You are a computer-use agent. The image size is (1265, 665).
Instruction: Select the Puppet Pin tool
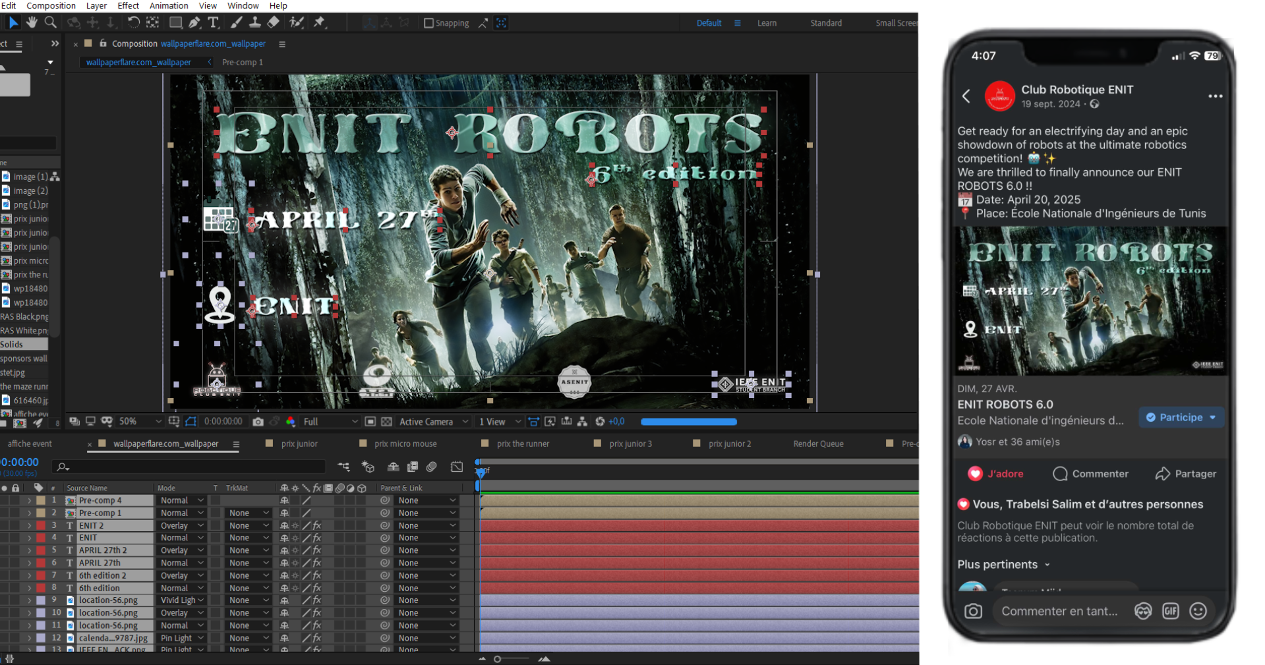pyautogui.click(x=320, y=22)
